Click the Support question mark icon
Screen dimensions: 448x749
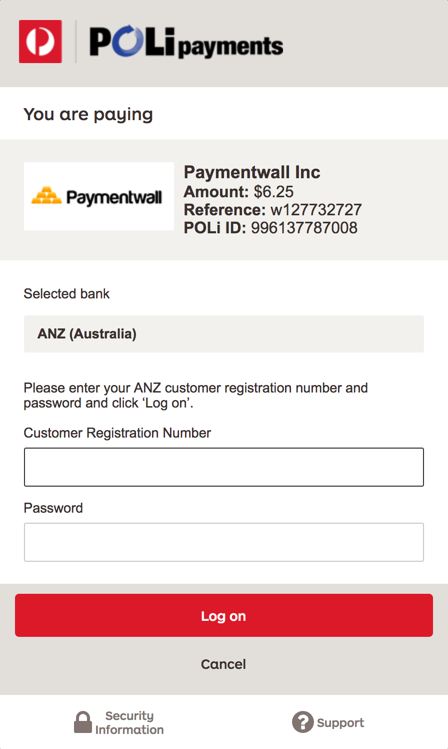click(x=302, y=722)
